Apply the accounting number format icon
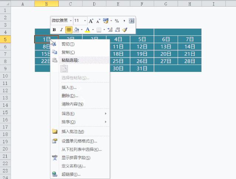 pos(106,21)
